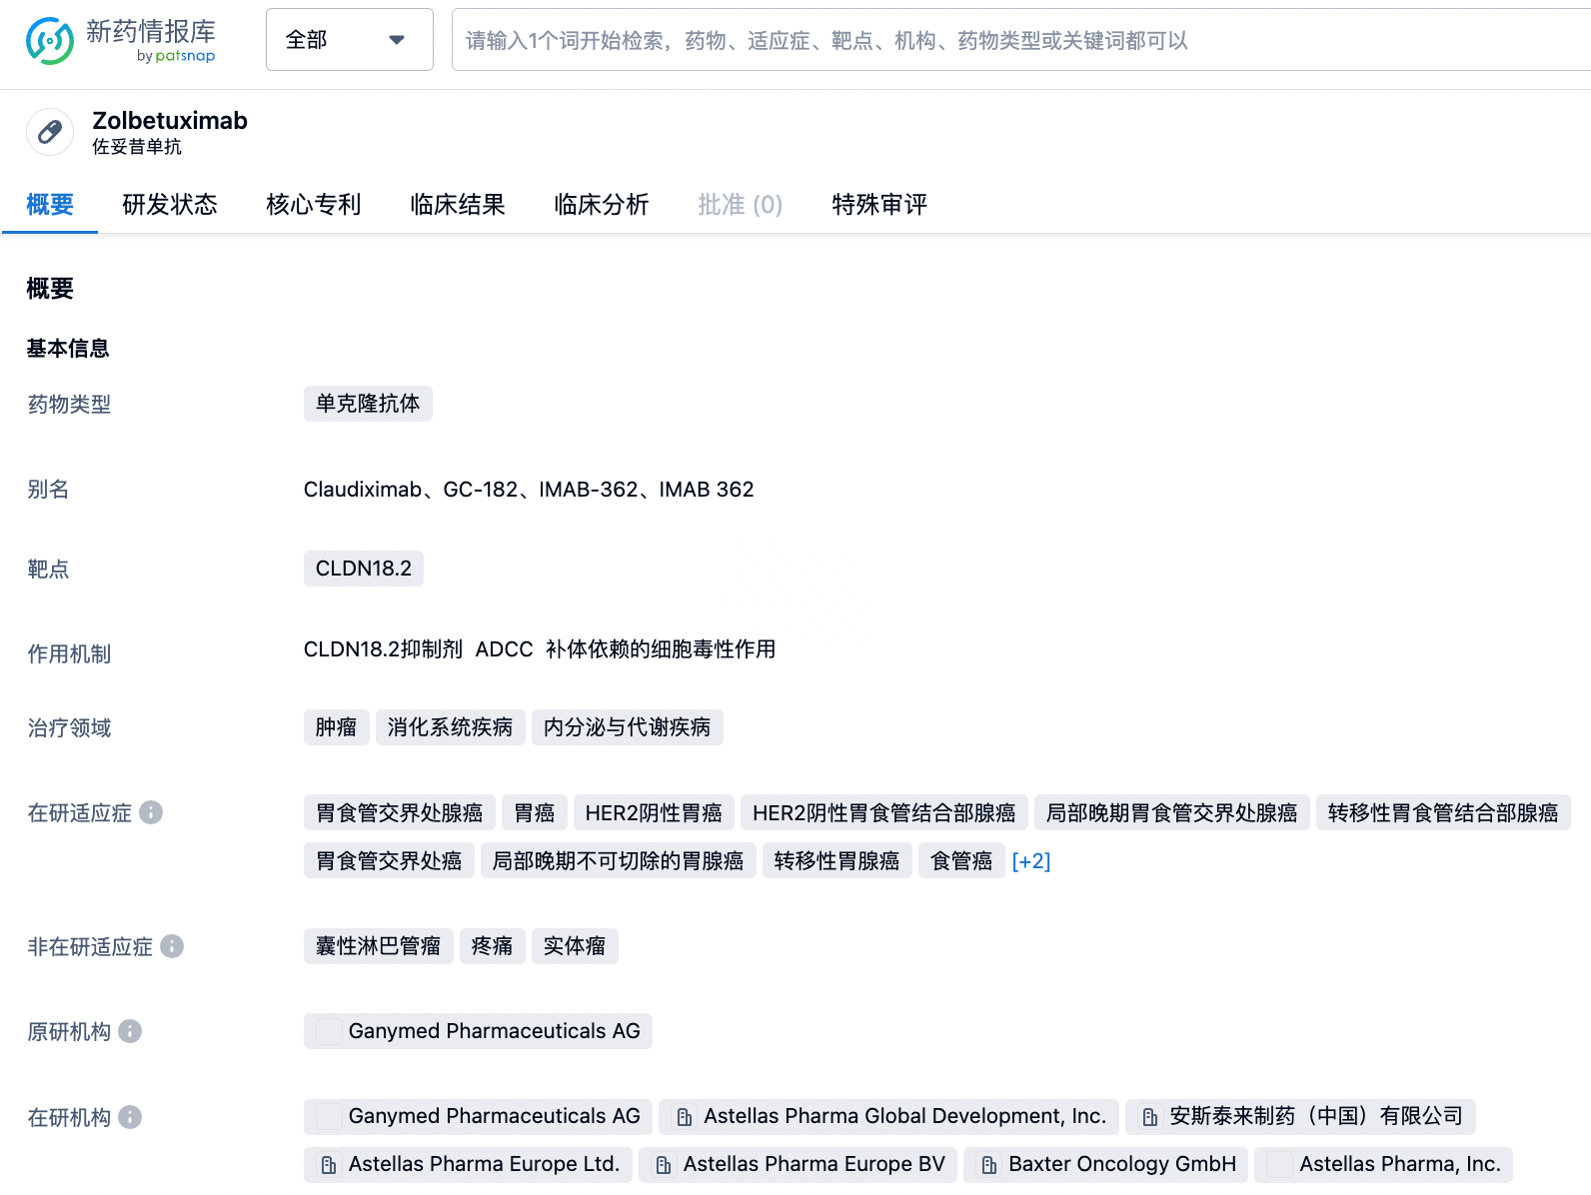Viewport: 1591px width, 1195px height.
Task: Open Ganymed Pharmaceuticals AG under 原研机构
Action: (x=478, y=1031)
